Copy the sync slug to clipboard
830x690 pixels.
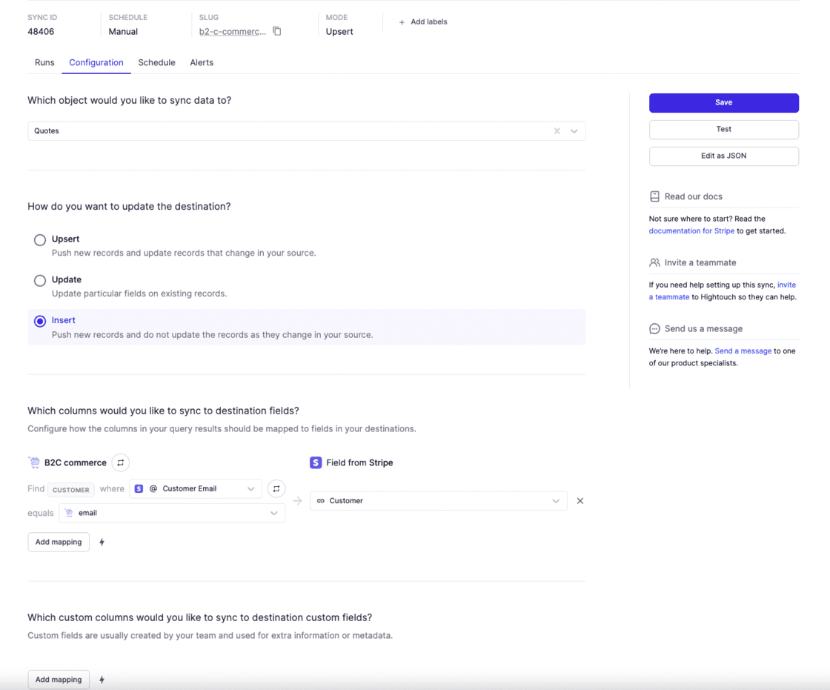pyautogui.click(x=277, y=31)
